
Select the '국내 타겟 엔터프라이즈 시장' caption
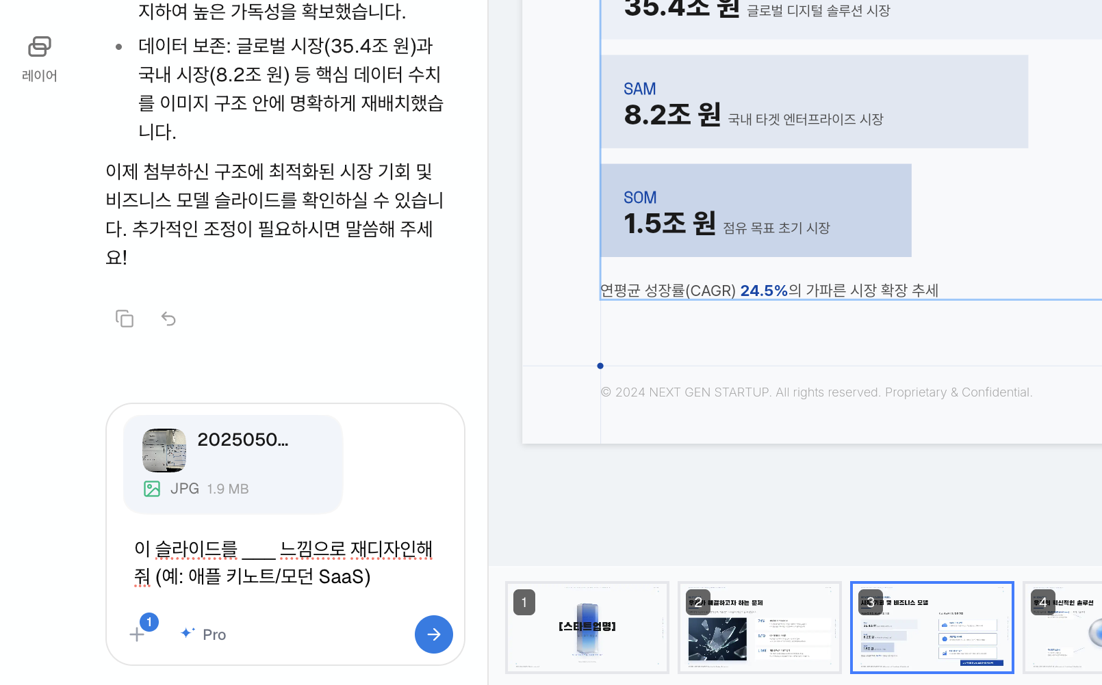806,120
